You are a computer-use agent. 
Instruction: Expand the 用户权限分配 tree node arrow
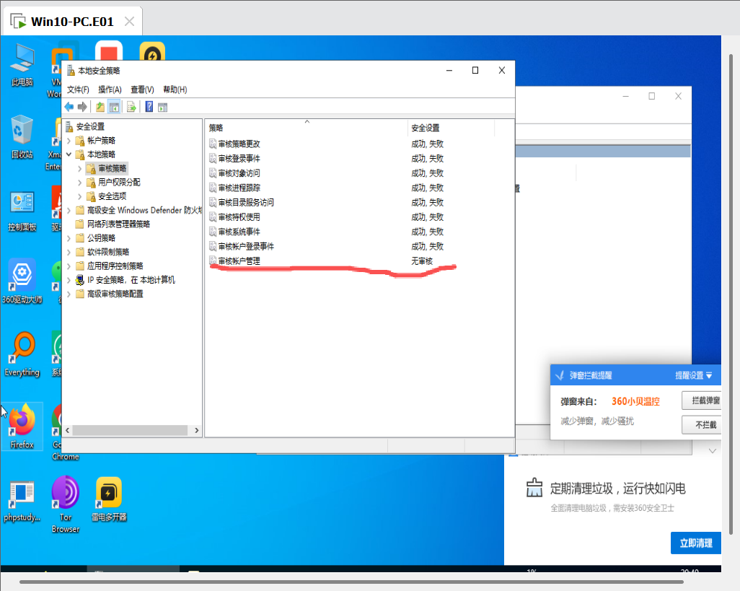point(80,183)
